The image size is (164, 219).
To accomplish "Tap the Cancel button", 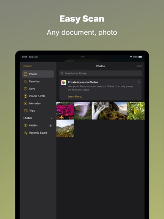I will pyautogui.click(x=27, y=66).
